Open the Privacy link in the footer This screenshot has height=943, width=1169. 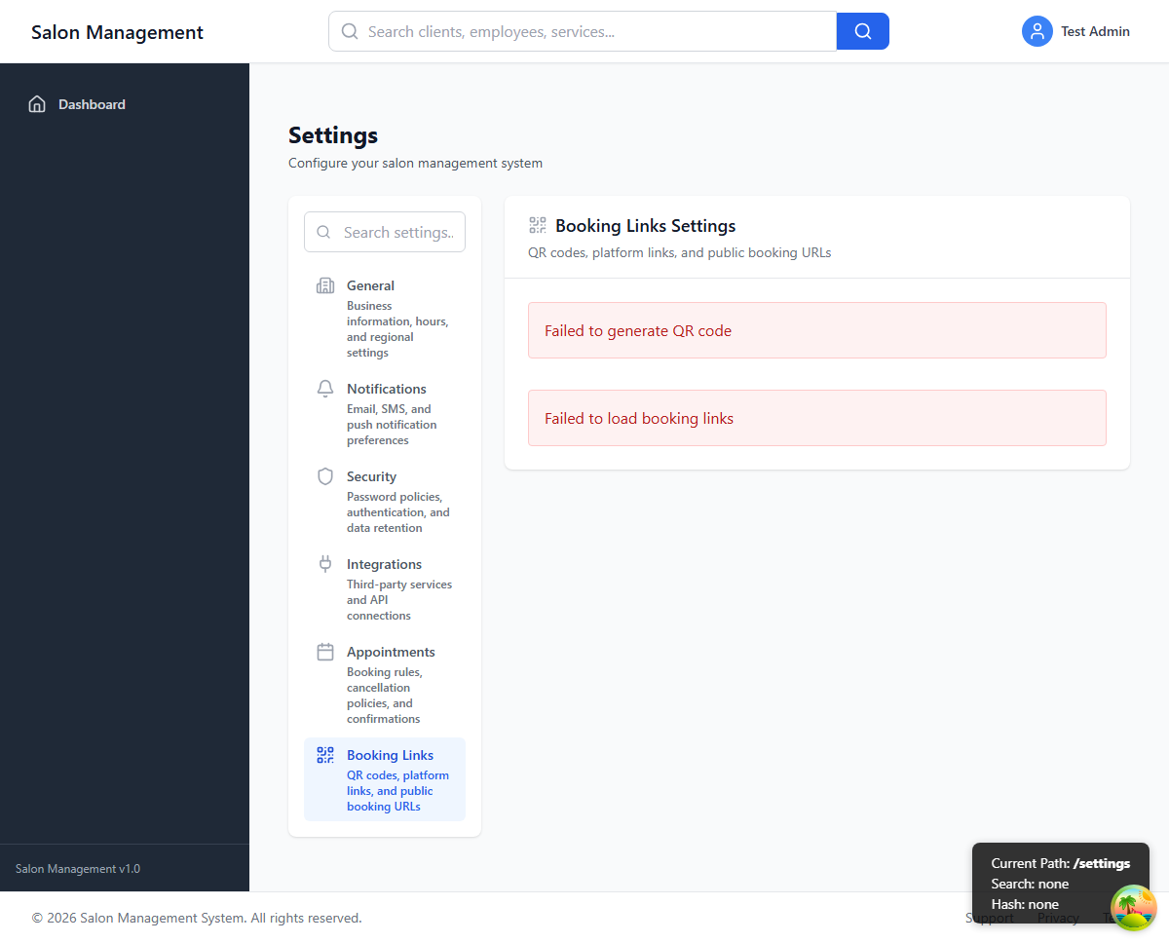(x=1058, y=917)
